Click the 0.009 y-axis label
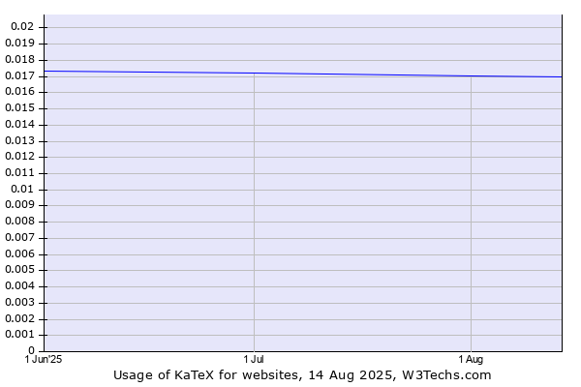 pyautogui.click(x=19, y=205)
